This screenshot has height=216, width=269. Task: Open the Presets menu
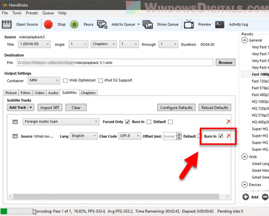(32, 13)
